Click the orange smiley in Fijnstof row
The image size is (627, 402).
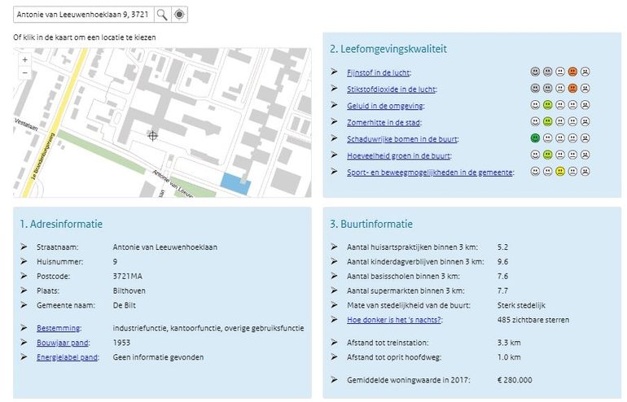[572, 72]
